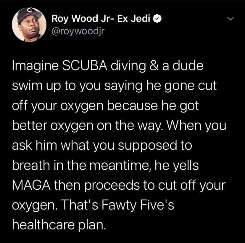Open the tweet options chevron menu
This screenshot has height=243, width=245.
[230, 19]
